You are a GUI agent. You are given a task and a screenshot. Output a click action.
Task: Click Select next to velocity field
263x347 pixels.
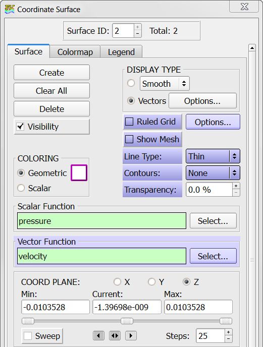(x=213, y=256)
